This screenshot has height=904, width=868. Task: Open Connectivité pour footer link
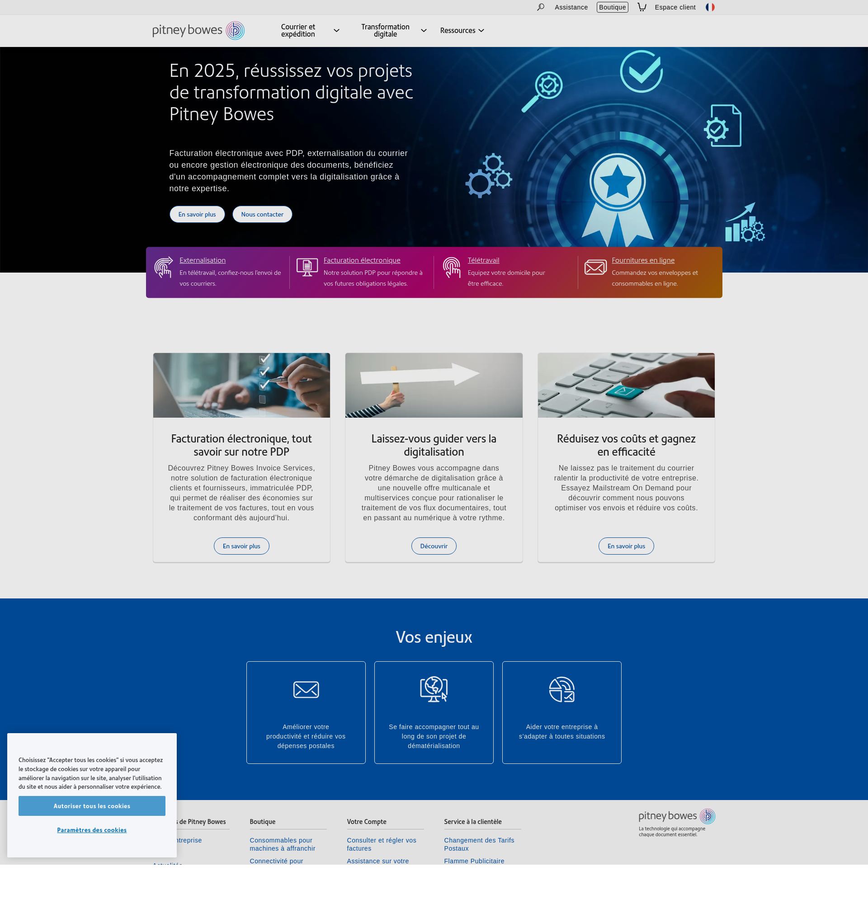[x=276, y=861]
